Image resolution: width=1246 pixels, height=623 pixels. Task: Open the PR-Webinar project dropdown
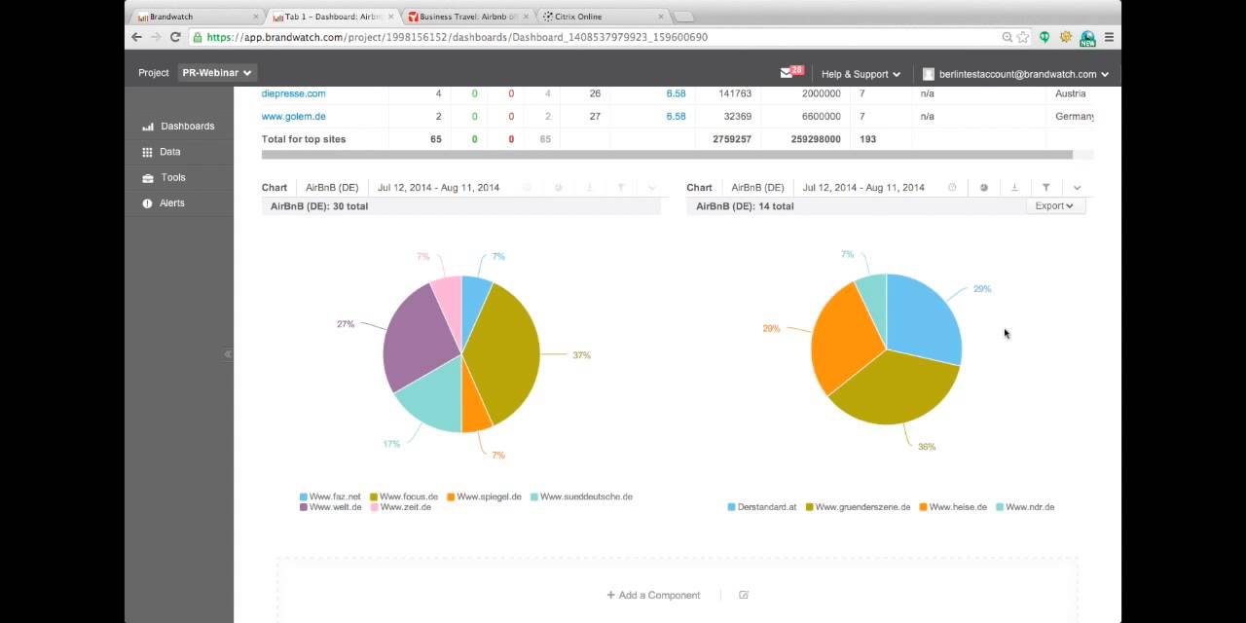[x=217, y=73]
